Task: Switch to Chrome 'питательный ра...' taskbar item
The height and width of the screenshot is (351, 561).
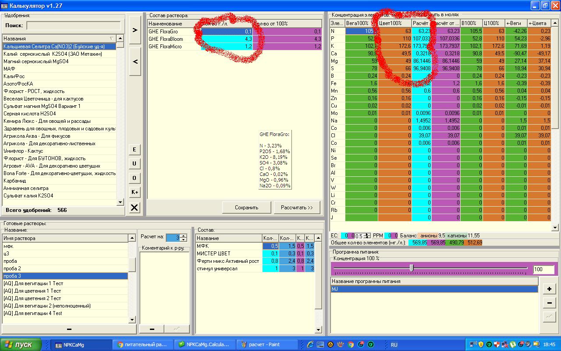Action: 143,345
